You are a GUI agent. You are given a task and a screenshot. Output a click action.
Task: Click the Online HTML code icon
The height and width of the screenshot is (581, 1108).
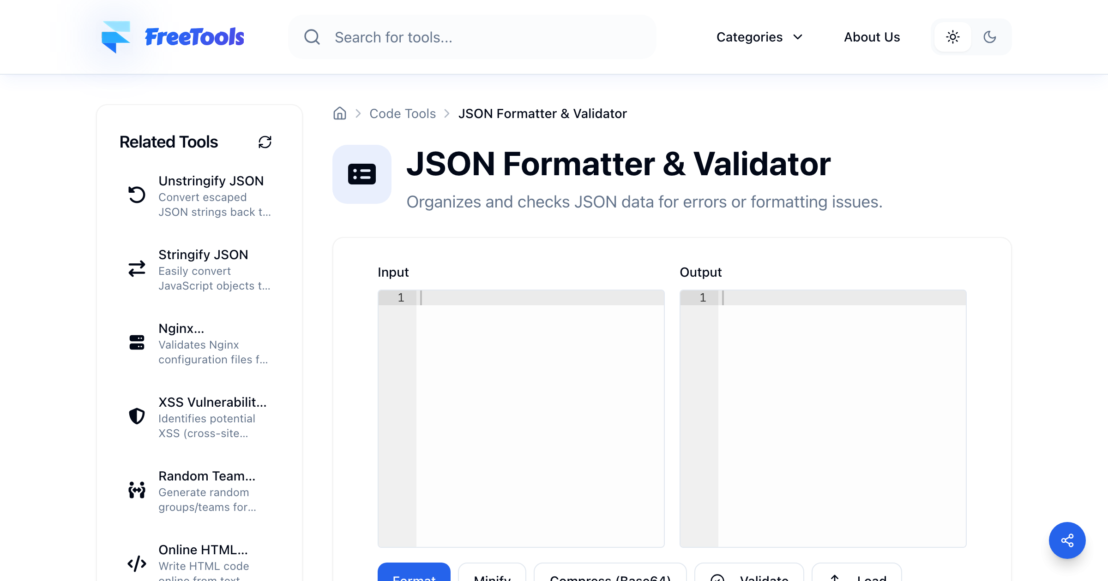[x=137, y=563]
